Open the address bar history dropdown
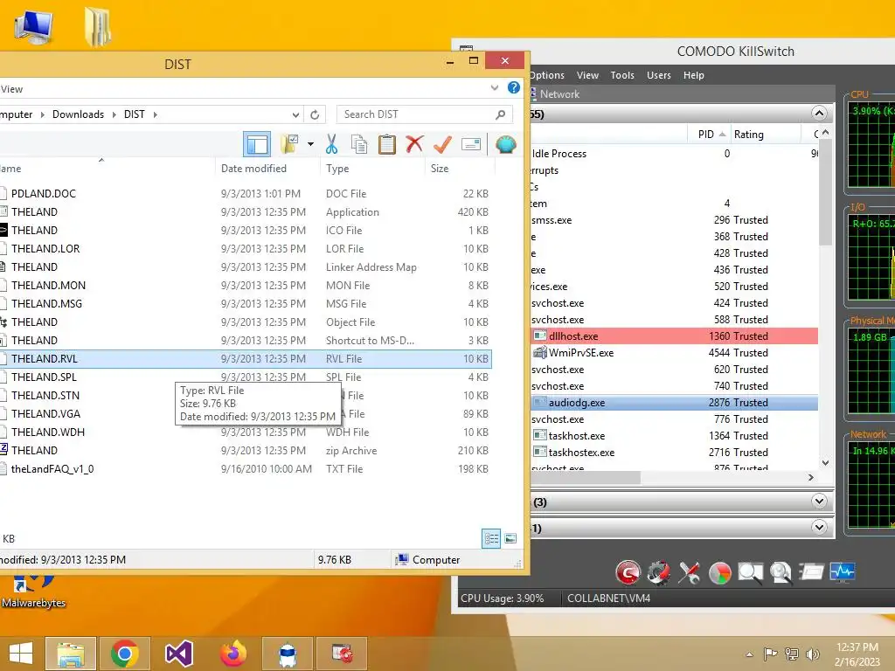This screenshot has height=671, width=895. click(x=295, y=114)
